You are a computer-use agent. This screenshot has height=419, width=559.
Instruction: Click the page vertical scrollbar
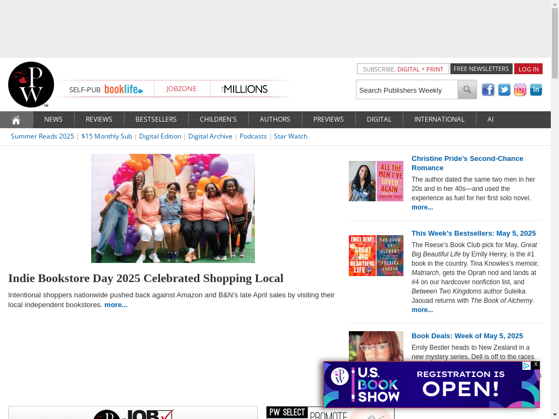[555, 43]
